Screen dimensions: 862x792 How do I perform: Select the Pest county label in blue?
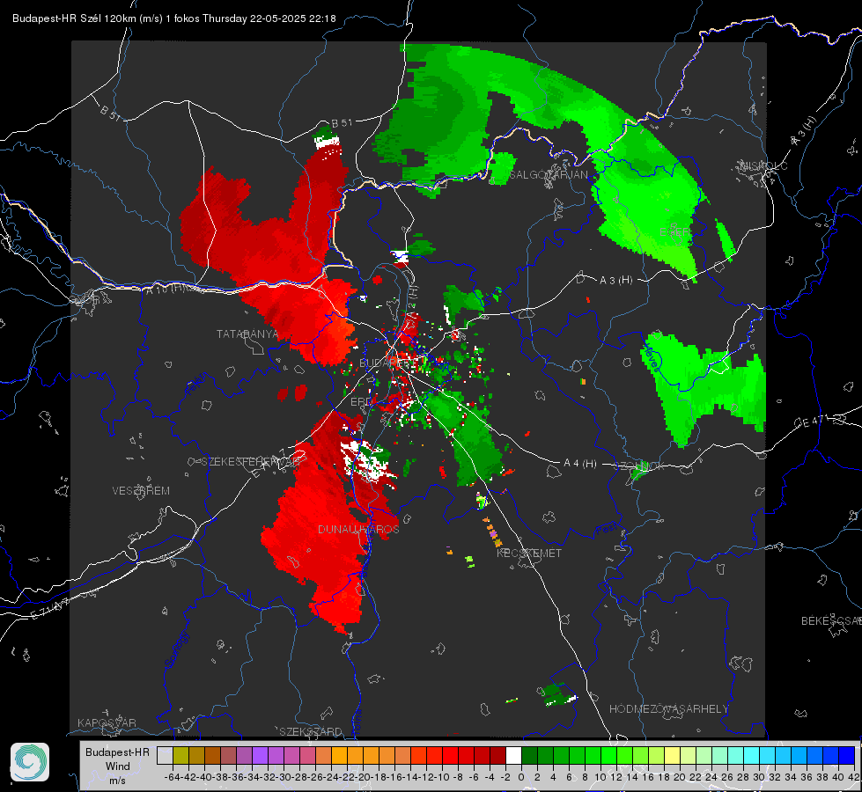pyautogui.click(x=606, y=531)
